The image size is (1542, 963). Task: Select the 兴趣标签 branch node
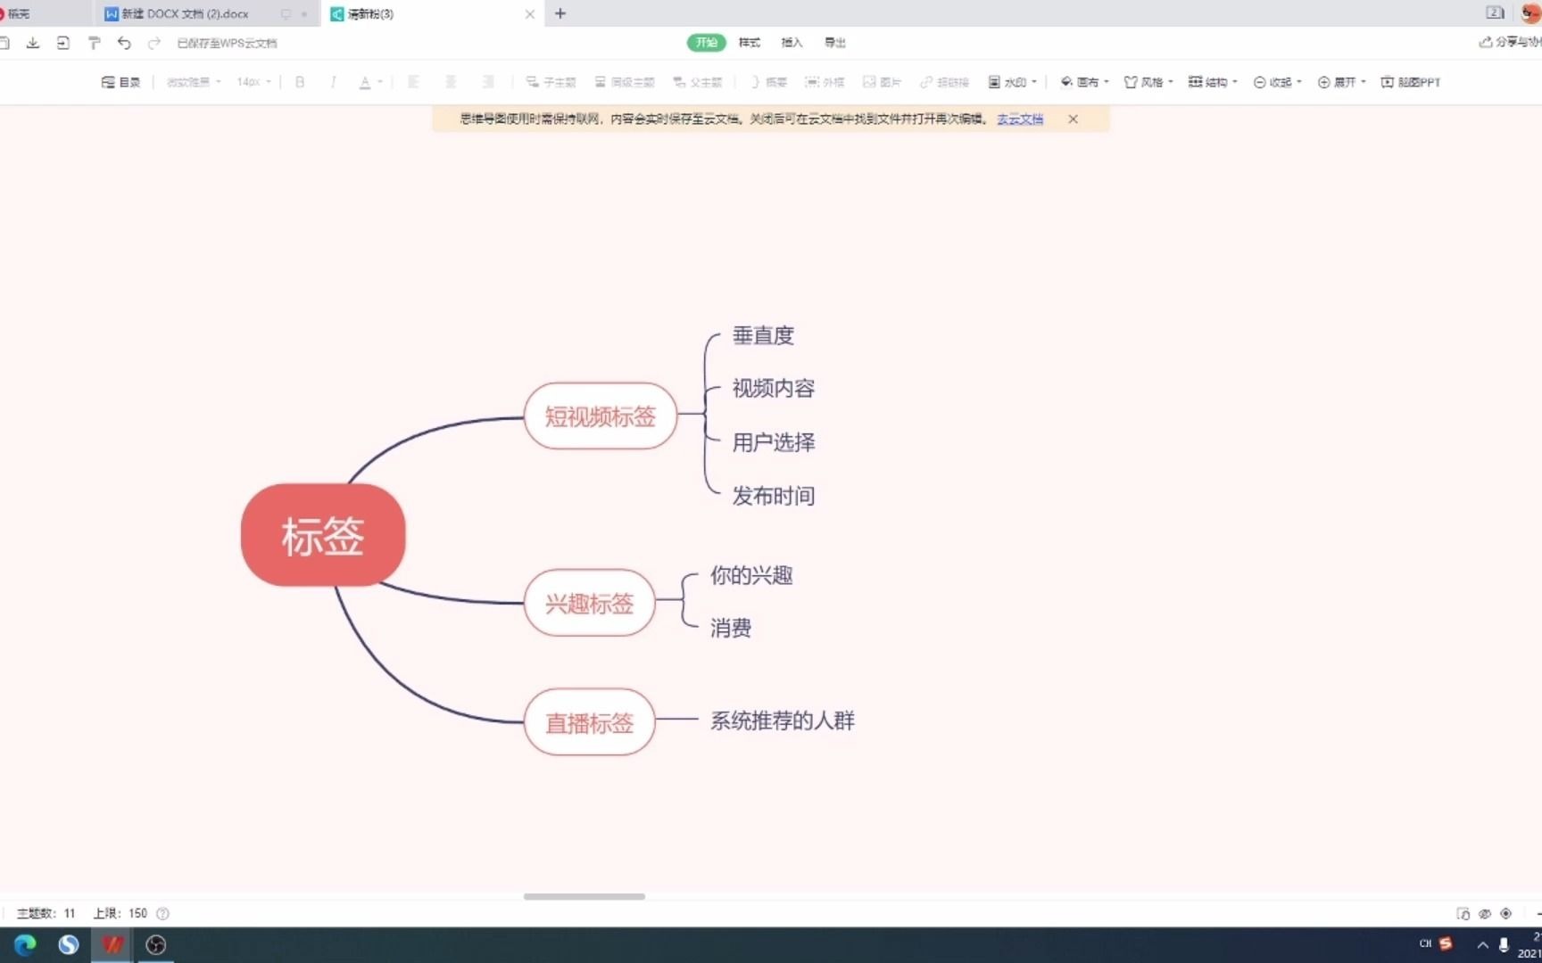pos(590,604)
